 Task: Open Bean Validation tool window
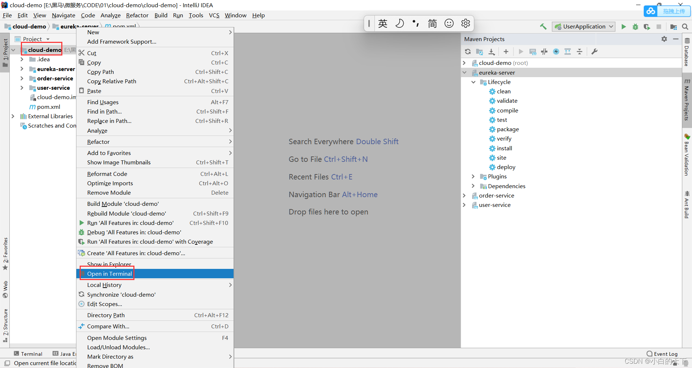point(687,155)
